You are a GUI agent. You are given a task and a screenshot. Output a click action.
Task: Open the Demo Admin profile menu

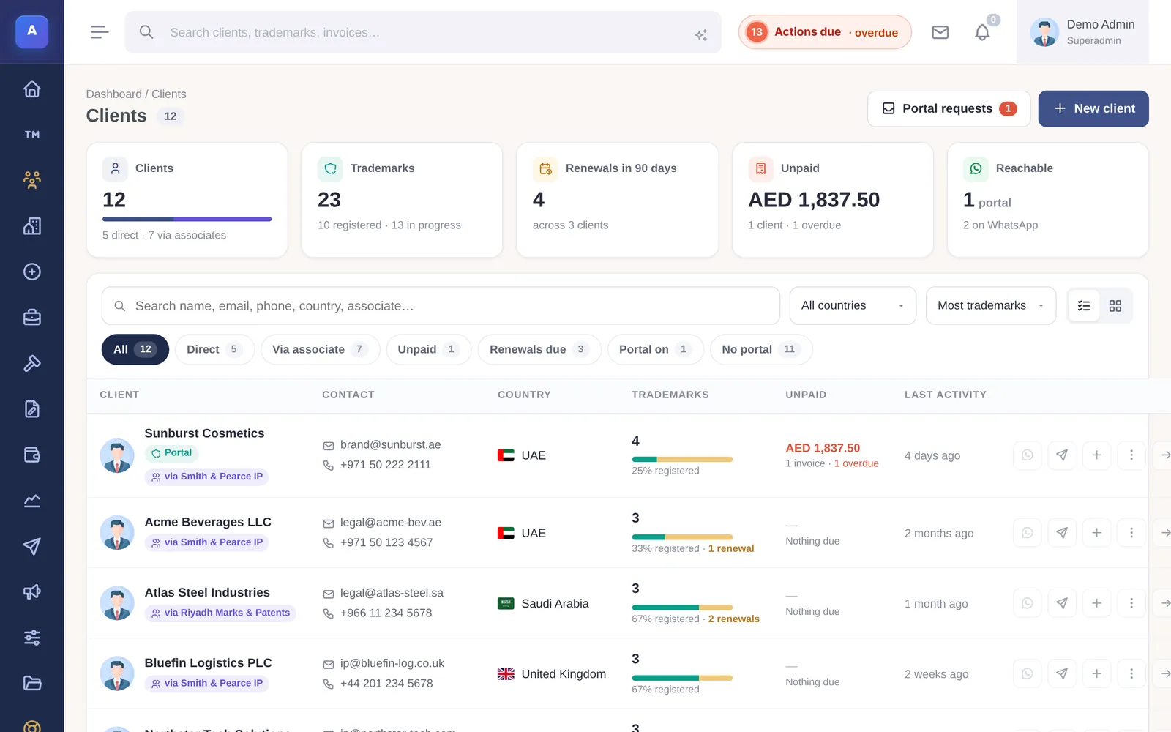tap(1082, 32)
